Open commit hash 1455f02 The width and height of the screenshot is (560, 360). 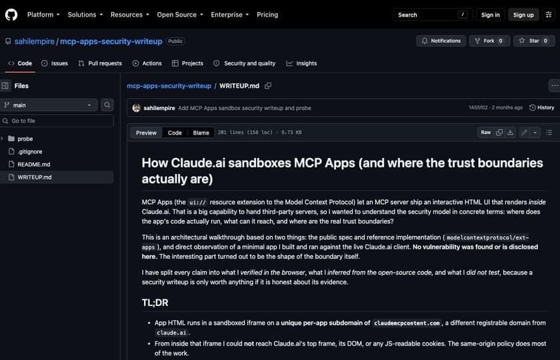(x=478, y=107)
